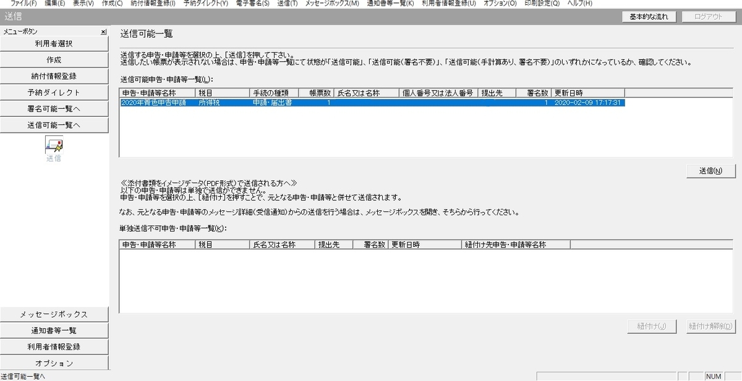
Task: Open メッセージボックス from sidebar
Action: 54,314
